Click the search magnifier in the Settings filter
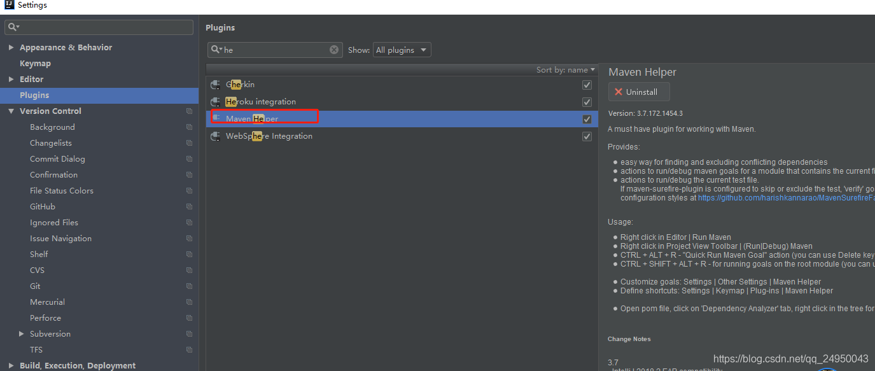The image size is (875, 371). pos(11,27)
